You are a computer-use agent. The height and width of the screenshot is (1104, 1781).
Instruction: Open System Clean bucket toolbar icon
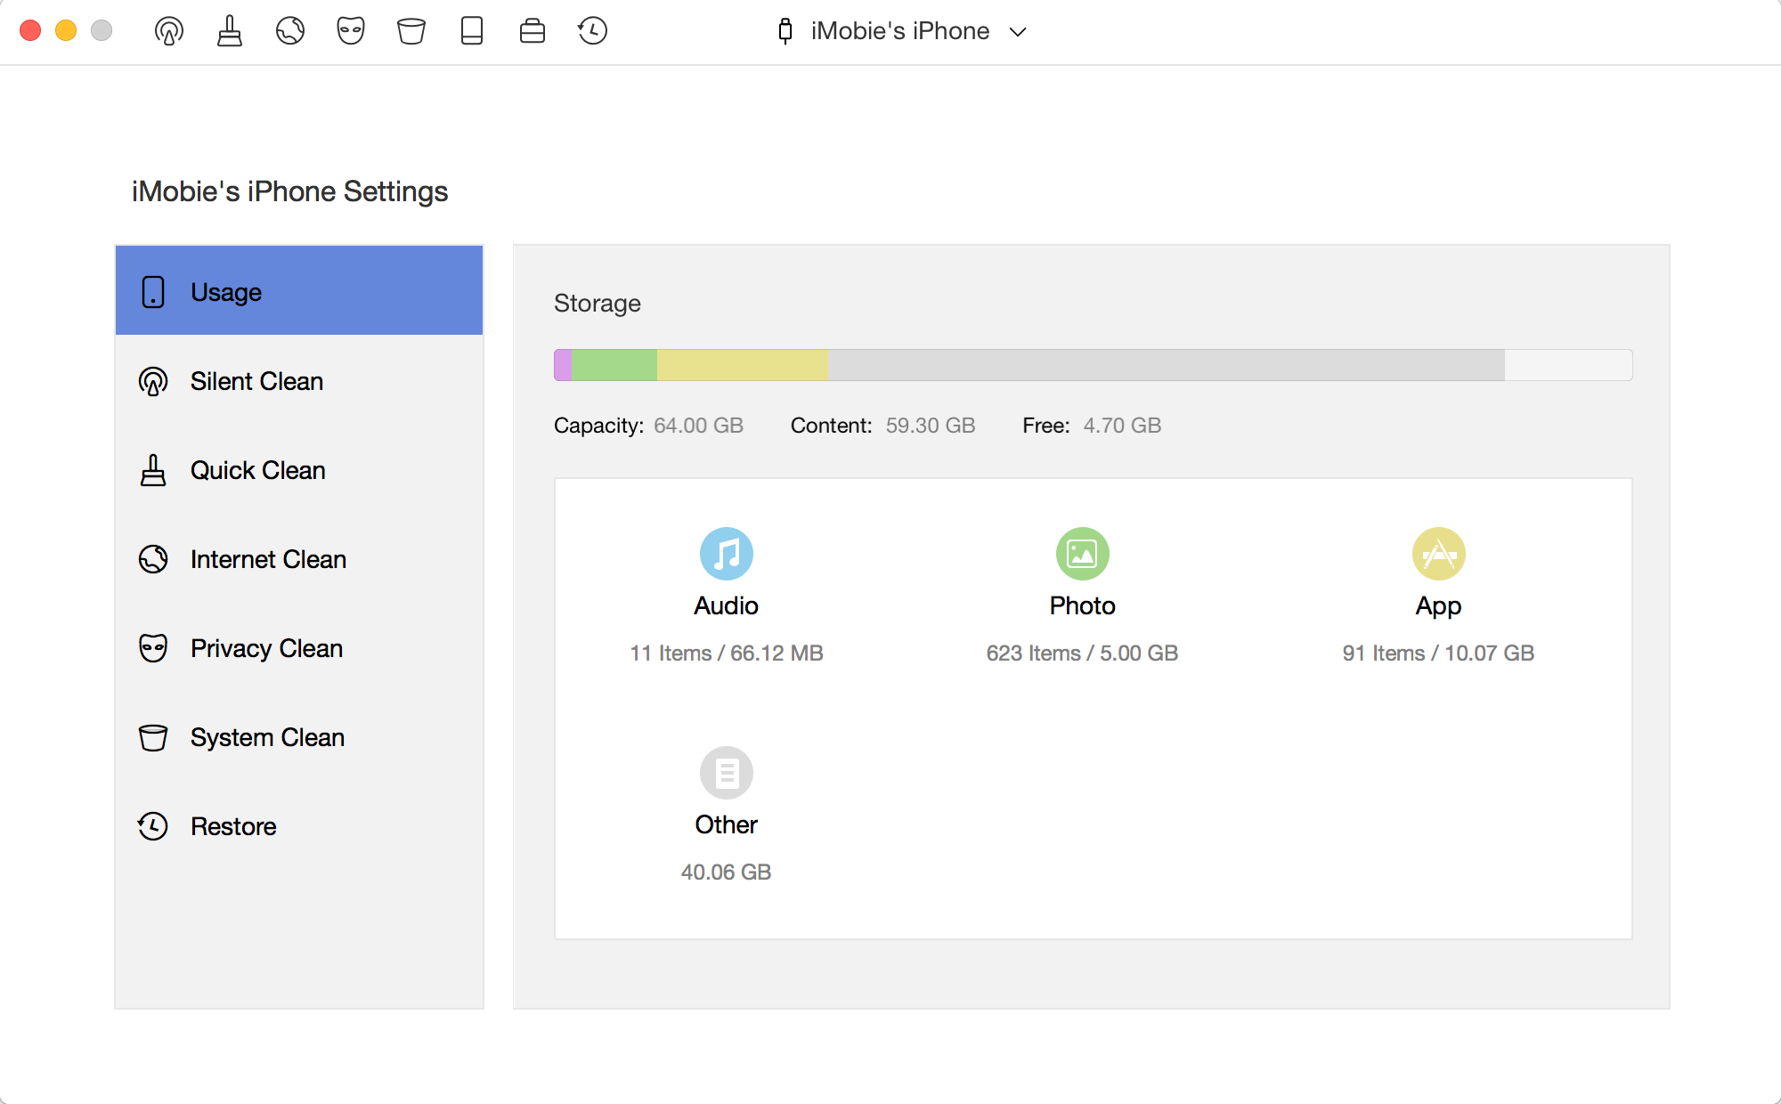pos(411,31)
